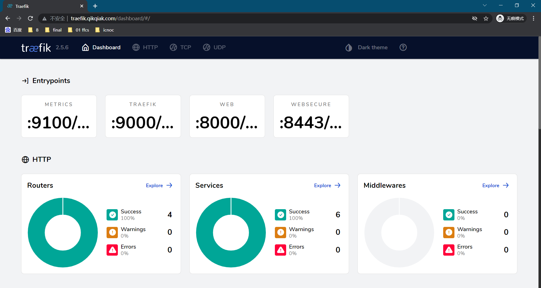Open the Dashboard home tab

(101, 47)
